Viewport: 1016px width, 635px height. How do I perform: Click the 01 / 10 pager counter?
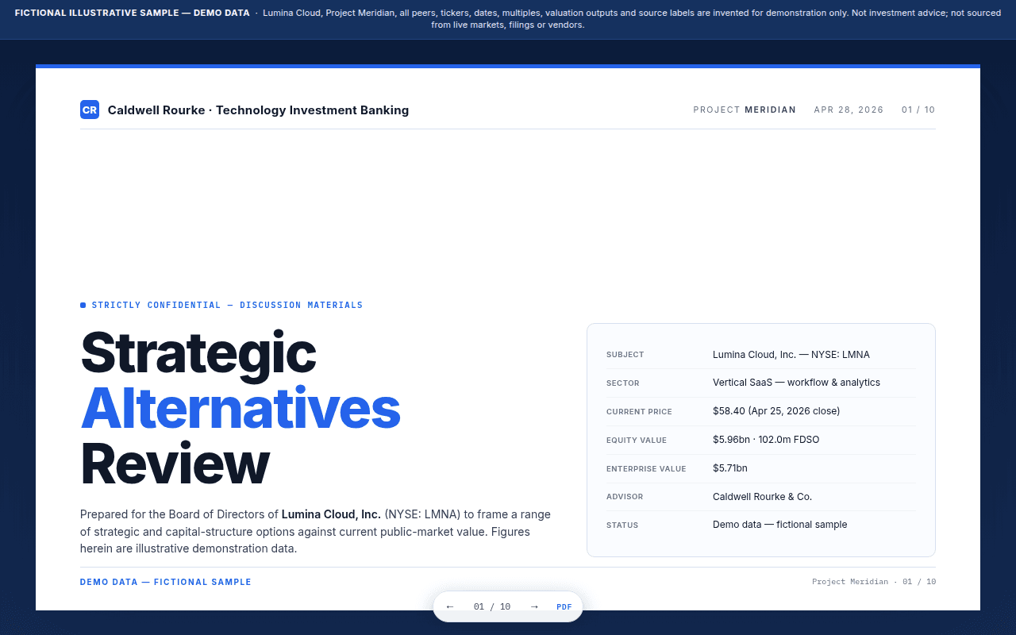492,606
